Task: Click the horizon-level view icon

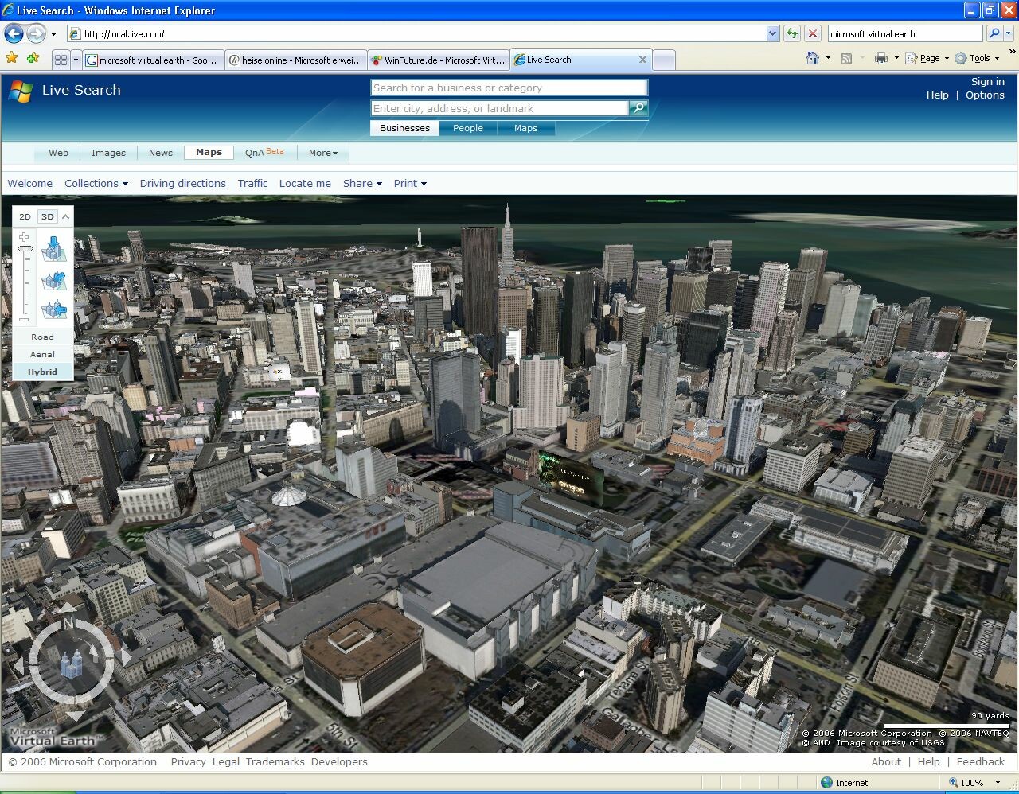Action: point(54,309)
